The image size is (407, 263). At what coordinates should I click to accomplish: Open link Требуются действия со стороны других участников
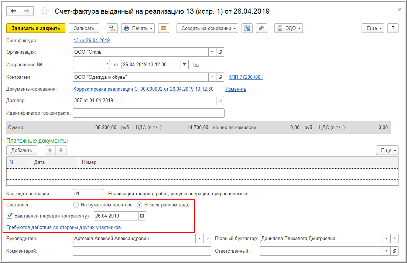64,227
